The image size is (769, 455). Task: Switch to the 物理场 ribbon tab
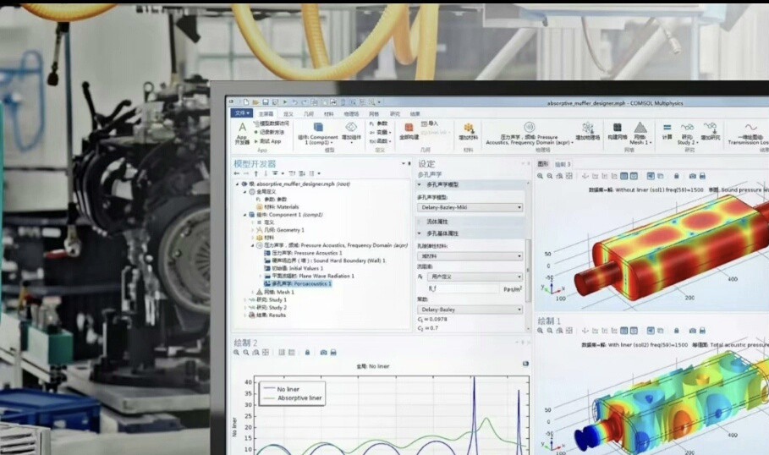(351, 113)
